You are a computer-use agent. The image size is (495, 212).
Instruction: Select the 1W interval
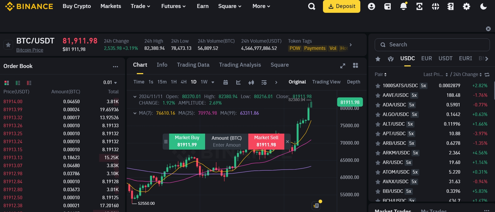pos(204,82)
